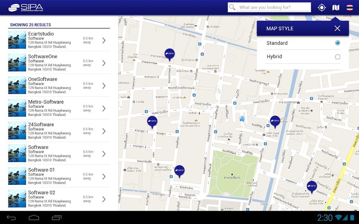
Task: Tap the blue current-location arrow on map
Action: point(242,119)
